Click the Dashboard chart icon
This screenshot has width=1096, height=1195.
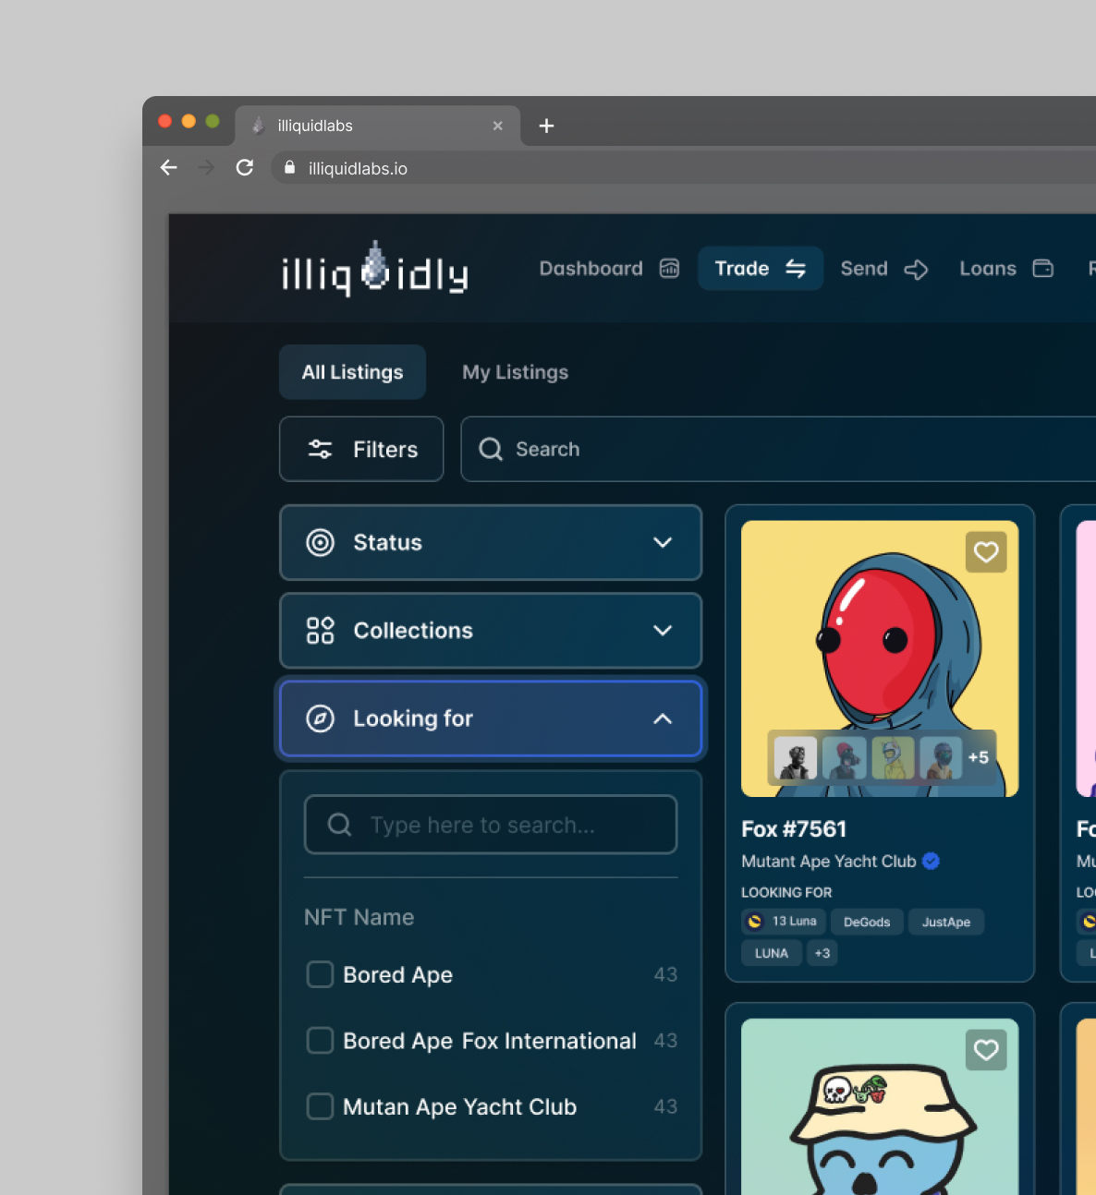[x=670, y=269]
